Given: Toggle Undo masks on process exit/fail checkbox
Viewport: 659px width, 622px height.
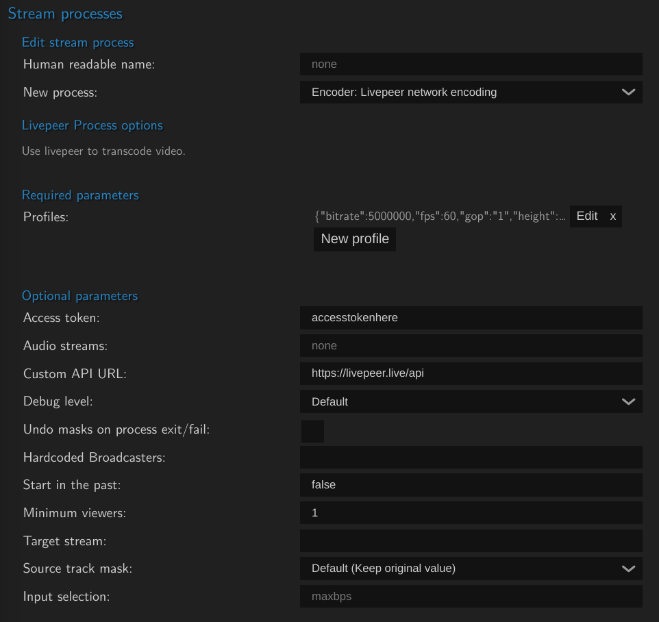Looking at the screenshot, I should tap(312, 432).
